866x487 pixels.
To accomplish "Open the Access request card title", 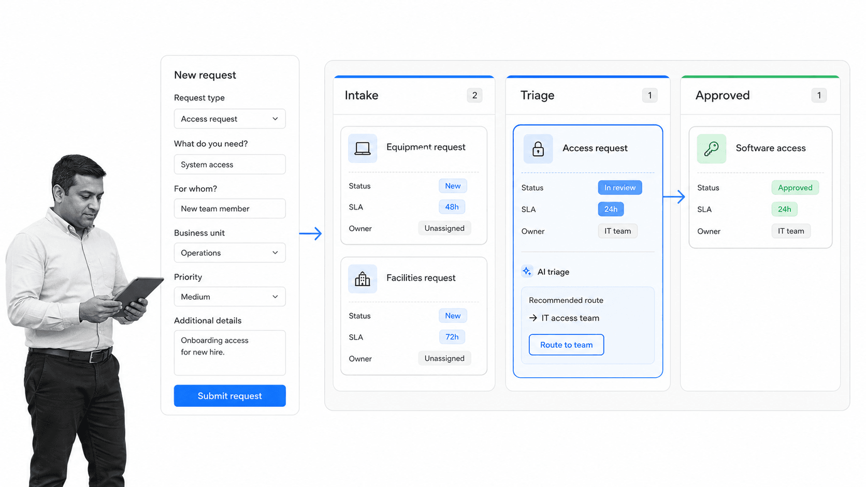I will 595,148.
